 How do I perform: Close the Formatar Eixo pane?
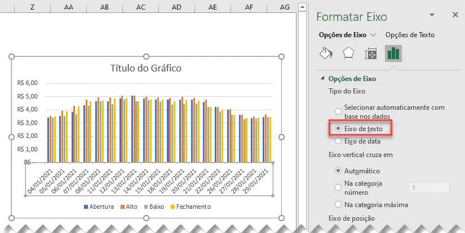[455, 15]
